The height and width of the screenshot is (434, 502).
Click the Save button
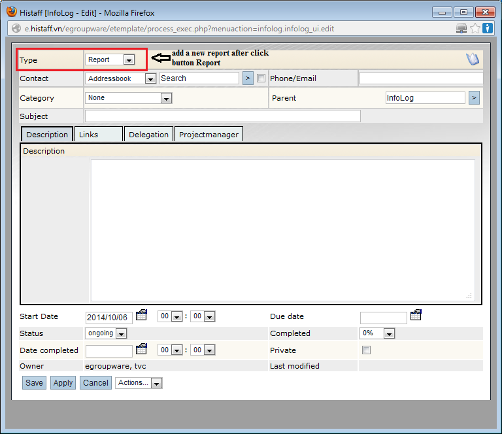pyautogui.click(x=34, y=383)
